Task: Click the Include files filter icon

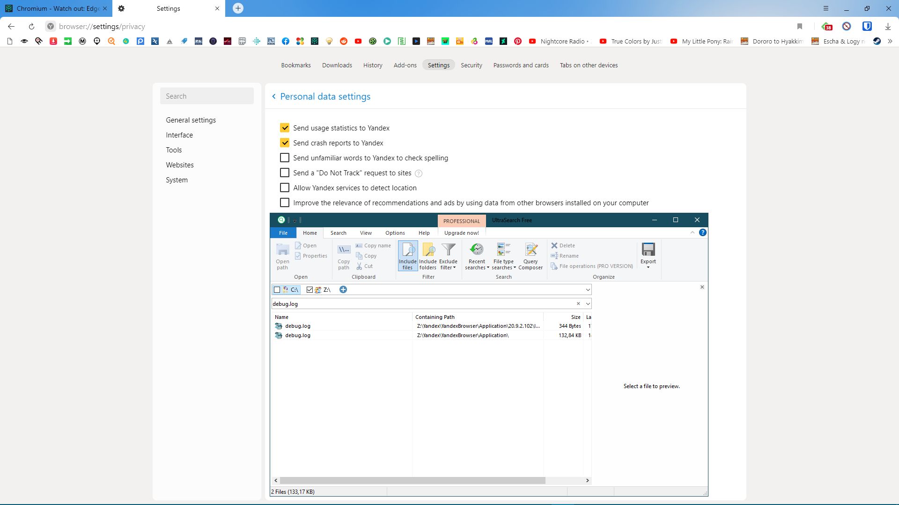Action: tap(407, 255)
